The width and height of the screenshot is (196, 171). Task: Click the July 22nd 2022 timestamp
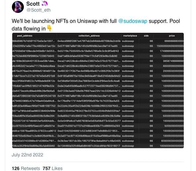(27, 155)
